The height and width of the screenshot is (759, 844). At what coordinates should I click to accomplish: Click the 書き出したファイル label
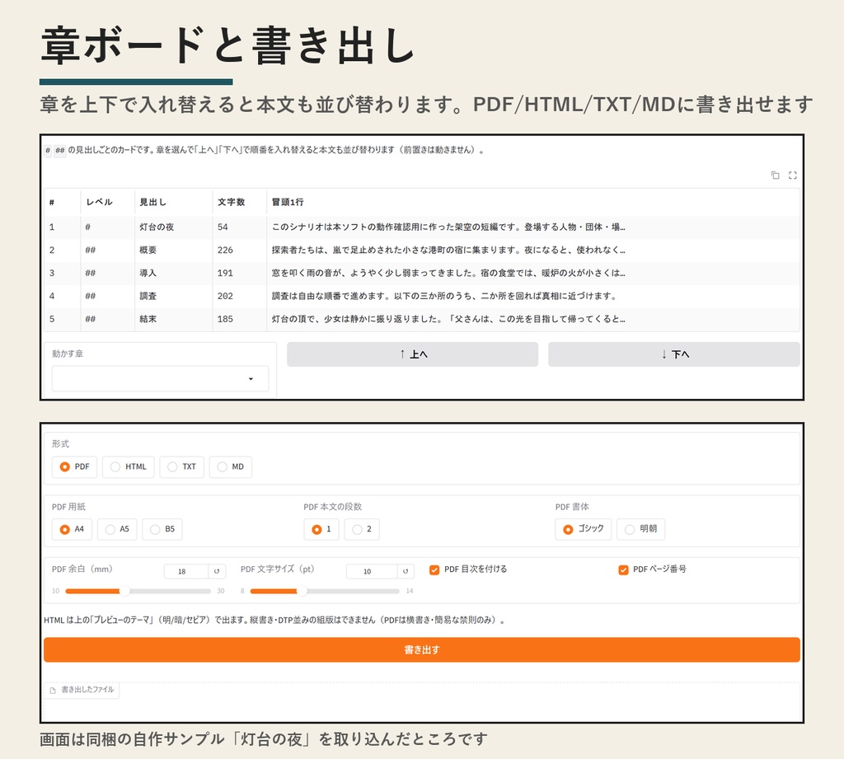87,690
